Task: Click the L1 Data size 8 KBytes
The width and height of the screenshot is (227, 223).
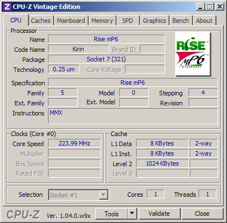Action: coord(162,143)
